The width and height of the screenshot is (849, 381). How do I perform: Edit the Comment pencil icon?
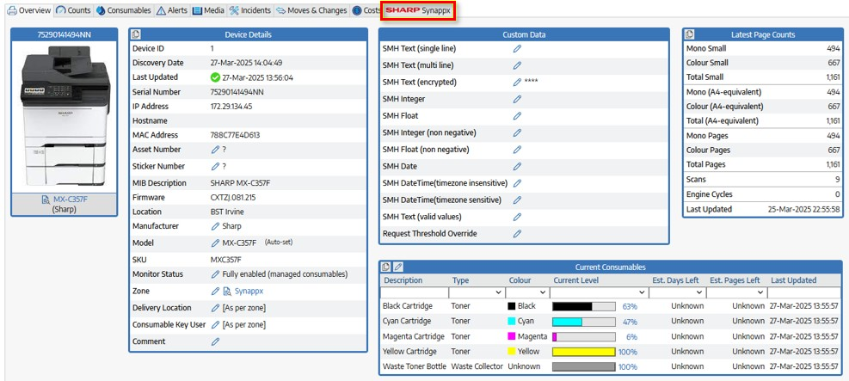tap(215, 341)
